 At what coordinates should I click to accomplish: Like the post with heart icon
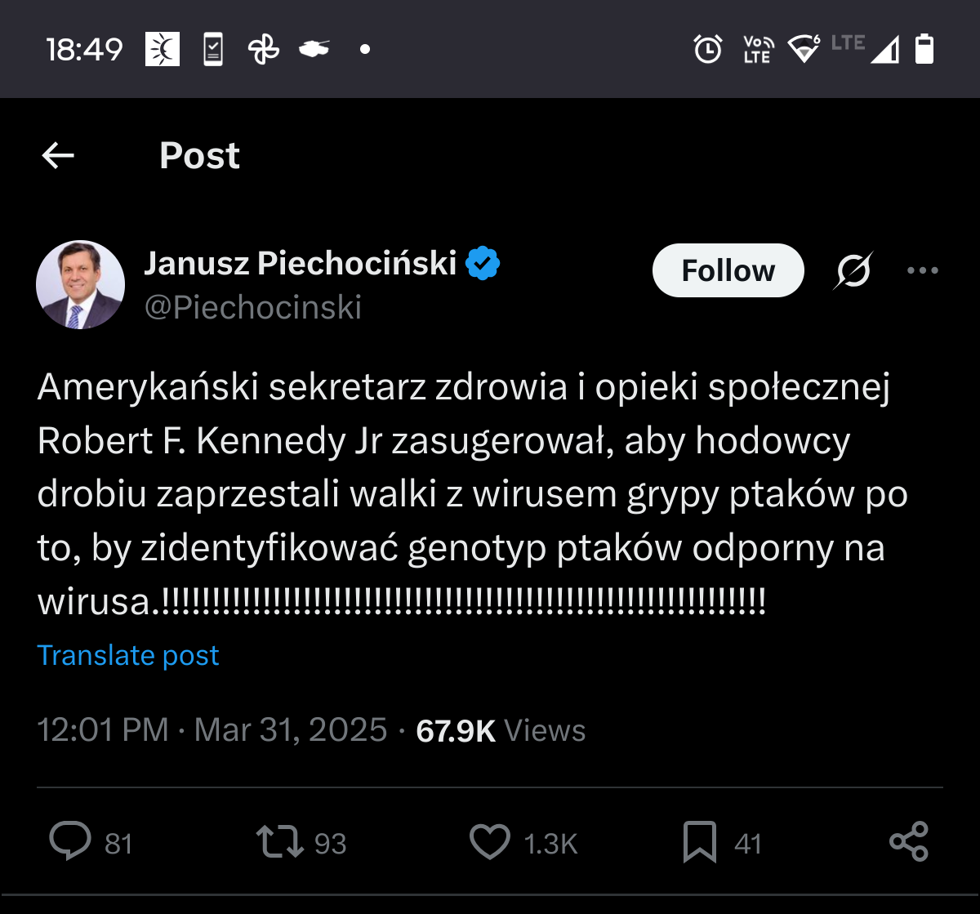coord(490,842)
